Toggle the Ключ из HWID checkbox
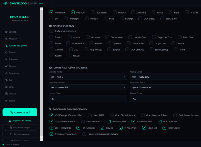The height and width of the screenshot is (147, 201). [x=83, y=122]
